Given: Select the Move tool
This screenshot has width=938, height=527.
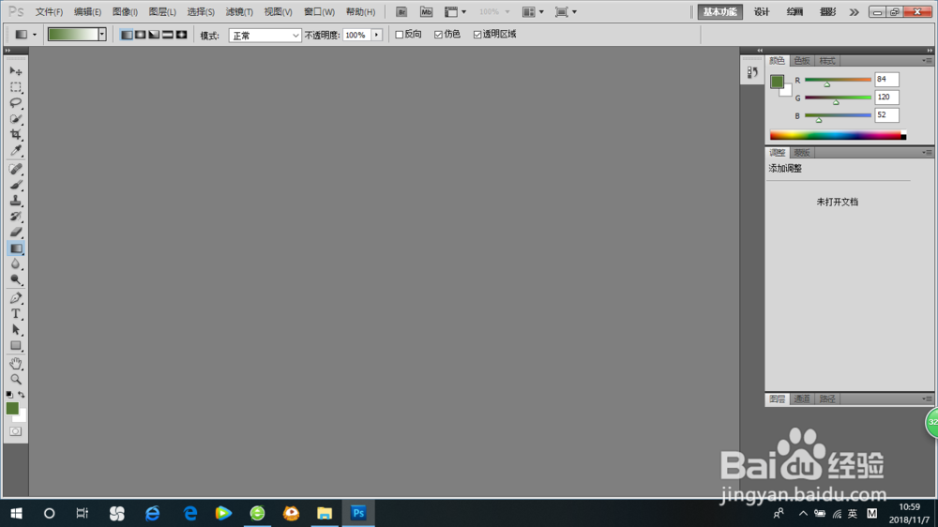Looking at the screenshot, I should point(16,71).
